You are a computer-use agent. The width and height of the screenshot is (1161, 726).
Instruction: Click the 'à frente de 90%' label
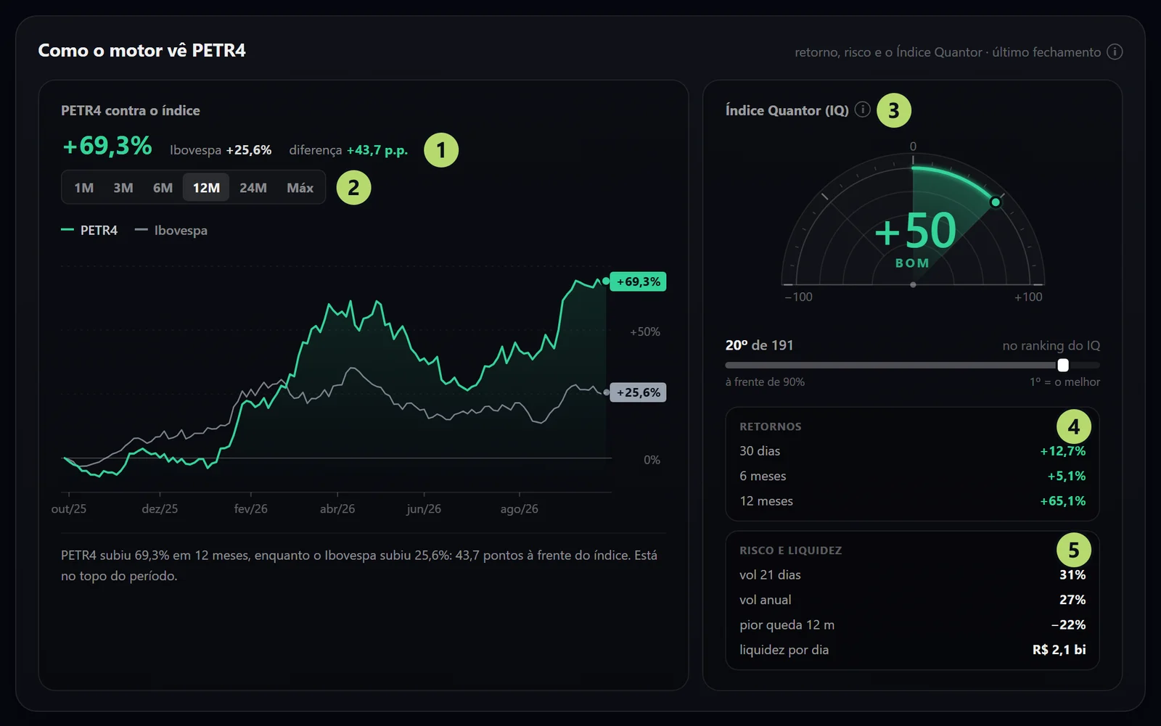765,382
